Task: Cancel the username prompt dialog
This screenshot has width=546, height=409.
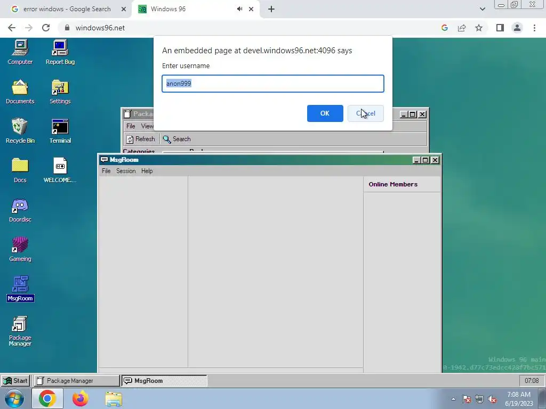Action: 366,113
